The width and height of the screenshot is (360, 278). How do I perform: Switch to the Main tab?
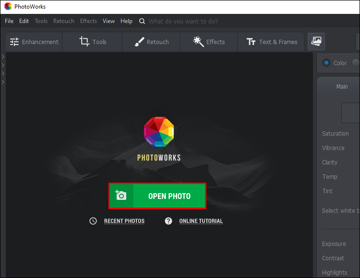342,87
